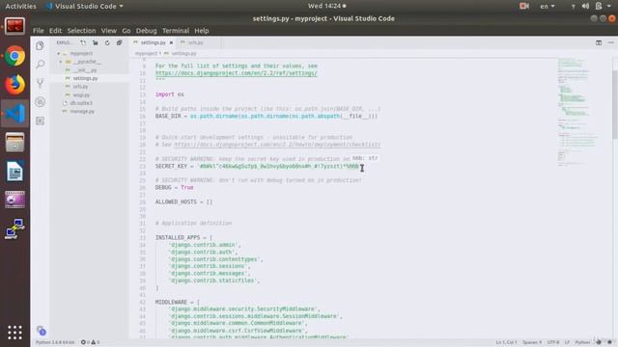Select the settings.py editor tab
Screen dimensions: 618x347
(152, 42)
